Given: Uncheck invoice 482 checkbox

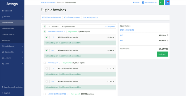Looking at the screenshot, I should tap(47, 50).
